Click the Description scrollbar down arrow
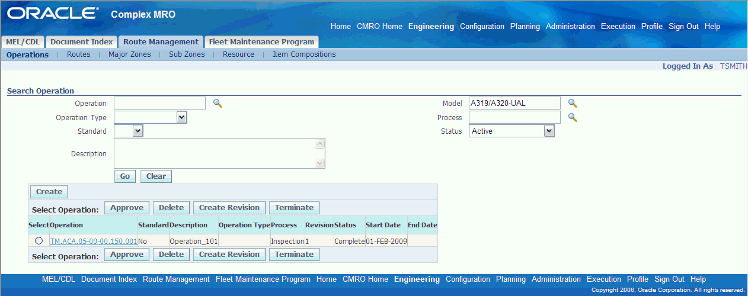This screenshot has height=296, width=748. pos(320,163)
